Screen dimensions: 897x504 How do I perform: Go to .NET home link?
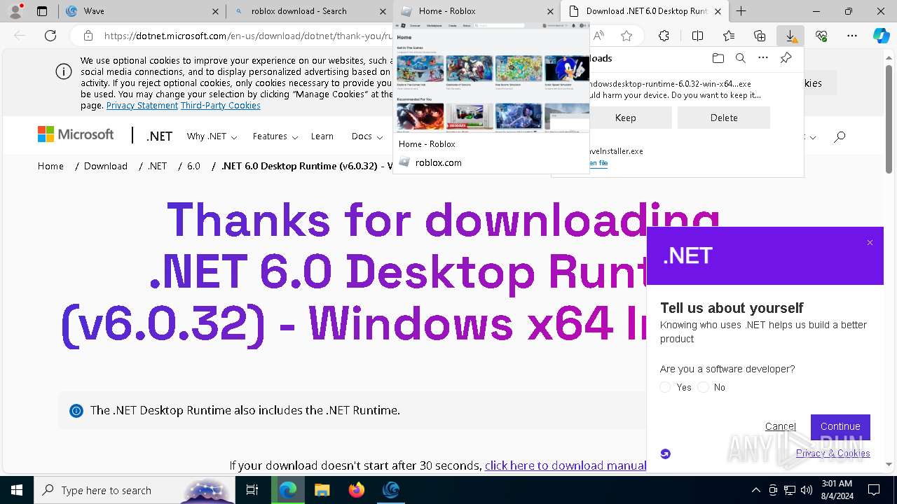[x=159, y=136]
